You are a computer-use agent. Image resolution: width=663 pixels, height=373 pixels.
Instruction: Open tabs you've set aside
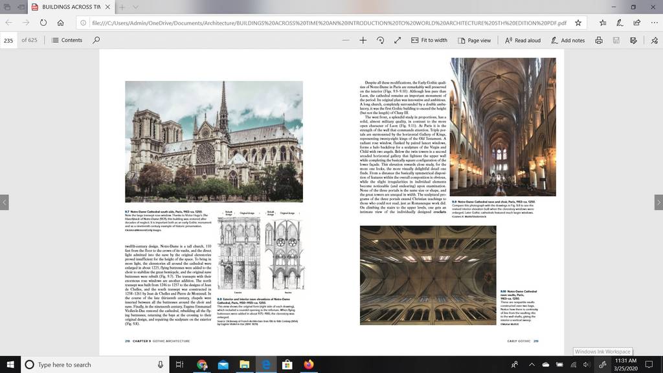[x=7, y=6]
